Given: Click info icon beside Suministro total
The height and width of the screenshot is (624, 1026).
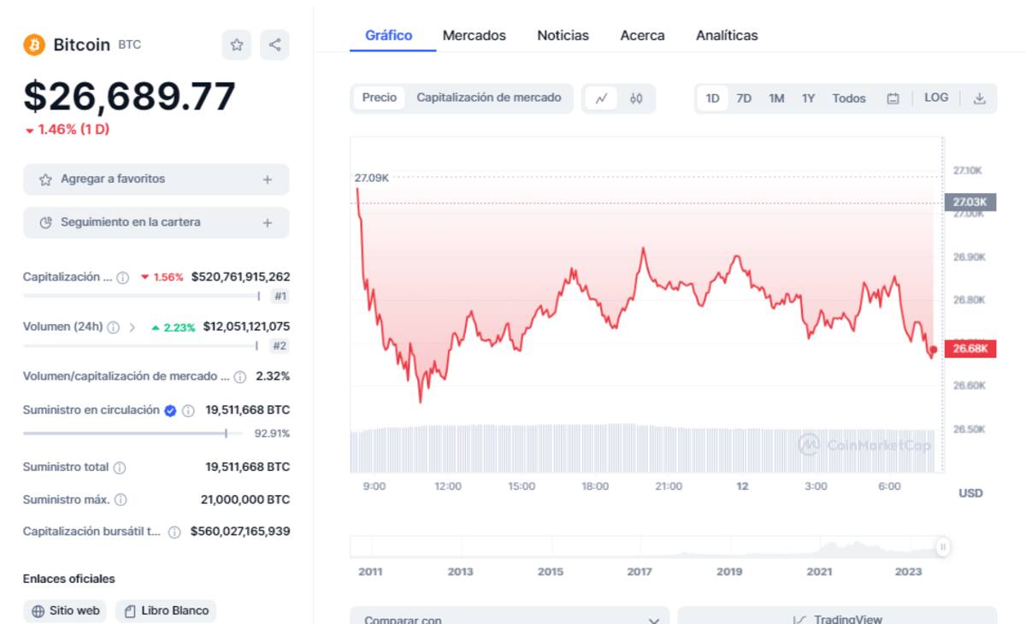Looking at the screenshot, I should (120, 468).
